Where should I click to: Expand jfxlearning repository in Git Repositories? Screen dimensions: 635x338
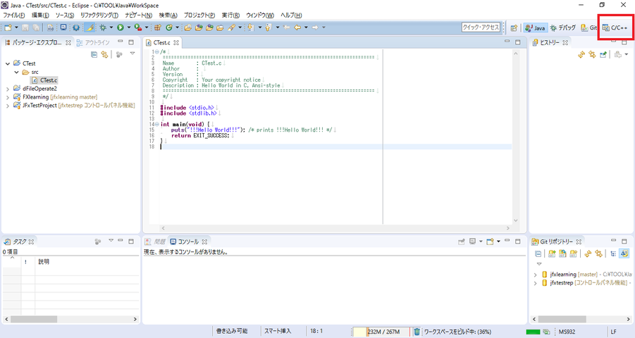pos(536,275)
